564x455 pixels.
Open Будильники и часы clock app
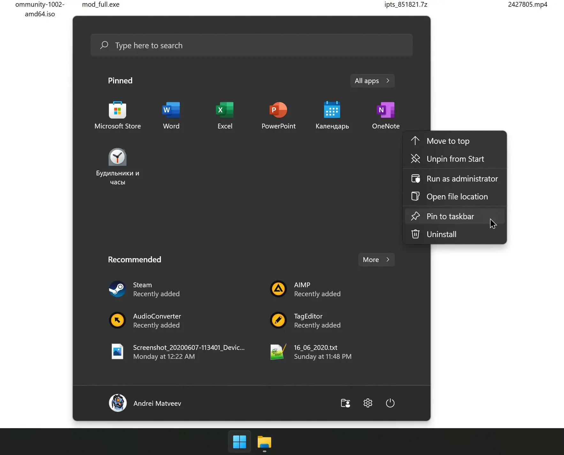118,166
